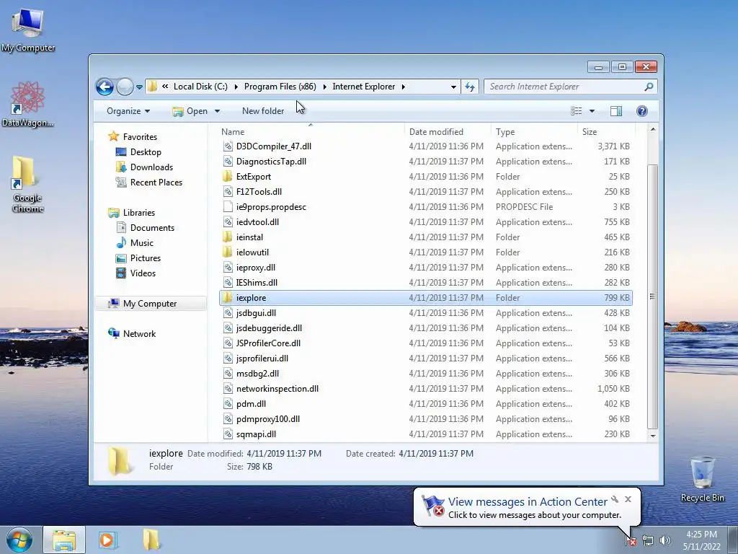Image resolution: width=738 pixels, height=554 pixels.
Task: Open the address bar history dropdown
Action: coord(453,87)
